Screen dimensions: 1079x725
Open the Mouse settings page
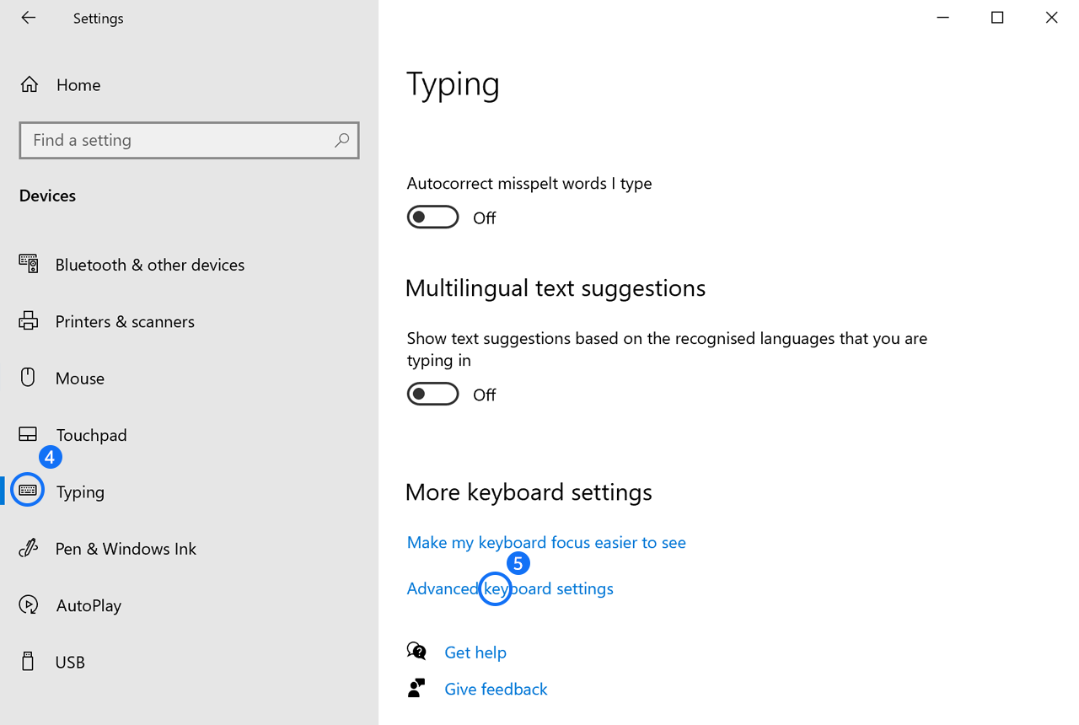80,379
